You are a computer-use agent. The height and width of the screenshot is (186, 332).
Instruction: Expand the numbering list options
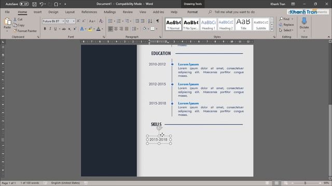coord(123,21)
